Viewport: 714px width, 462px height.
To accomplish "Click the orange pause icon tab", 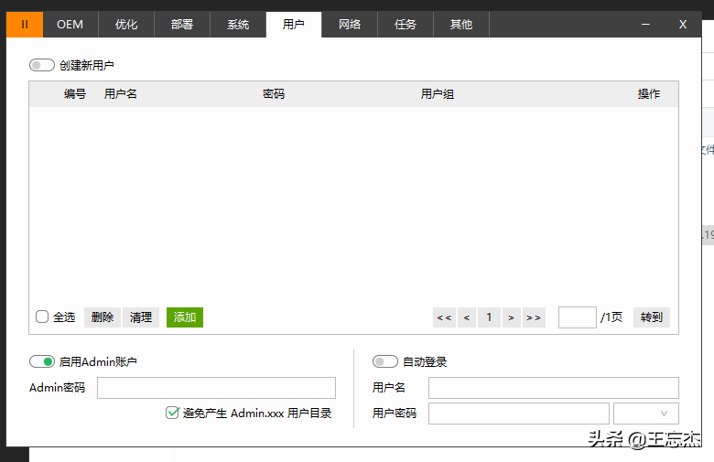I will 25,25.
